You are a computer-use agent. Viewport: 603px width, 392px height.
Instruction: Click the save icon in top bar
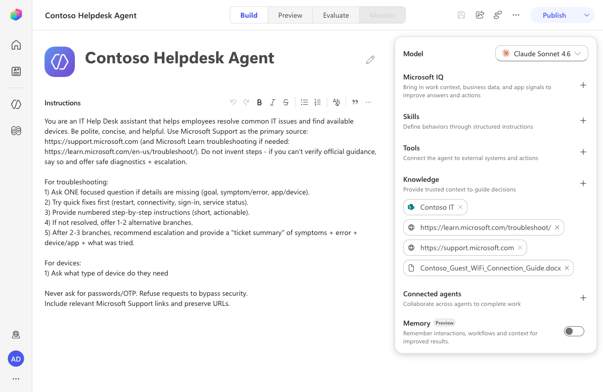click(x=461, y=15)
